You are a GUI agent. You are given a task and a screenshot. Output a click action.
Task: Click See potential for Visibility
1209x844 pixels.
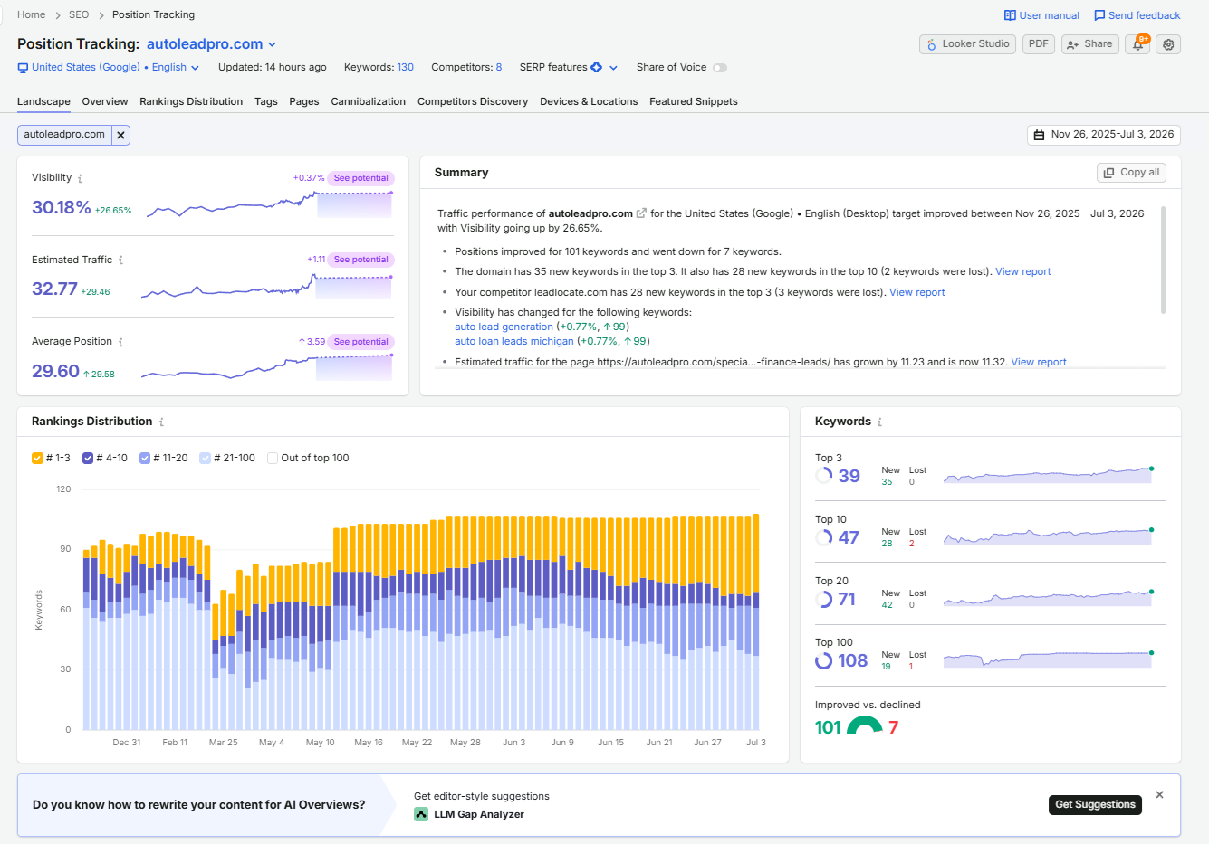360,178
